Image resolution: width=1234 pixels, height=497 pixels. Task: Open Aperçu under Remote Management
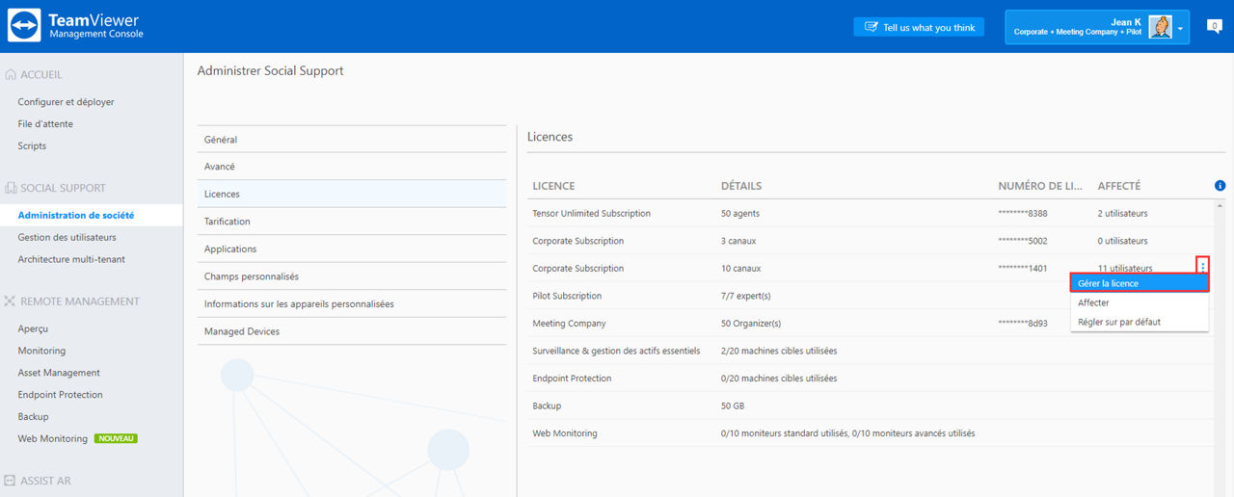[34, 328]
